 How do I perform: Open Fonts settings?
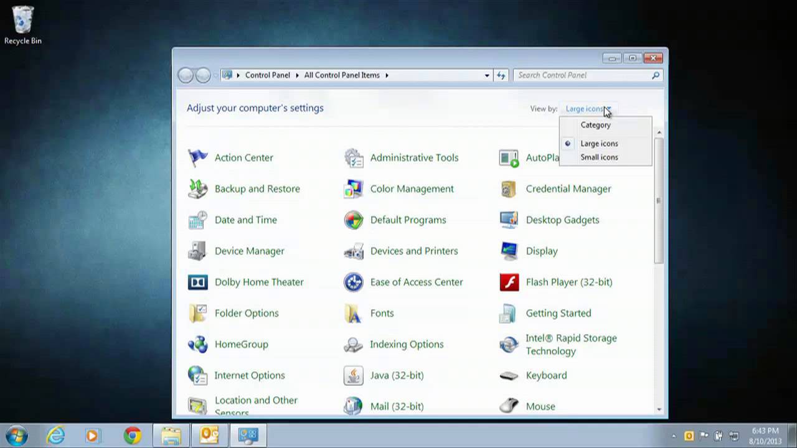[x=382, y=313]
